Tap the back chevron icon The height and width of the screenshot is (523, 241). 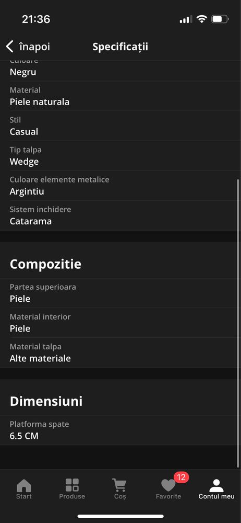point(10,47)
